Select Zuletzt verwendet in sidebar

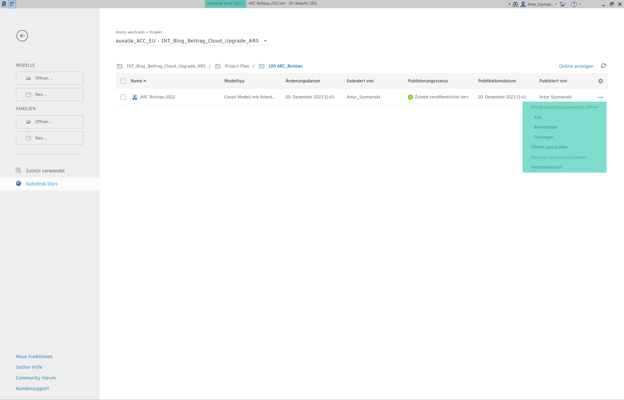45,171
